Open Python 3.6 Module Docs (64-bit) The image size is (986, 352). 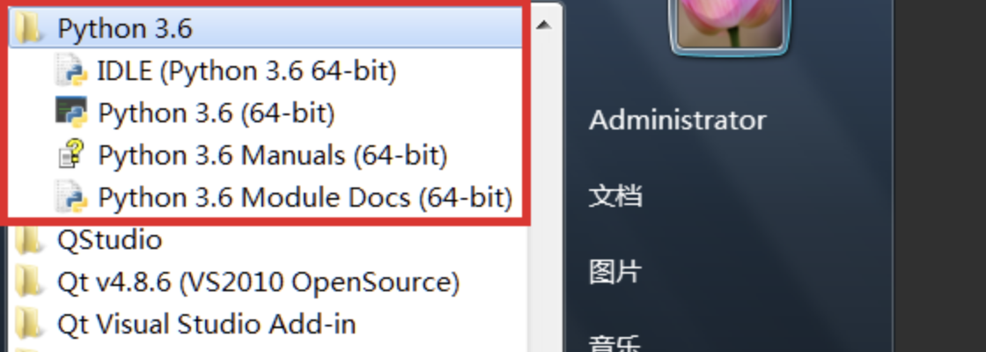[305, 197]
